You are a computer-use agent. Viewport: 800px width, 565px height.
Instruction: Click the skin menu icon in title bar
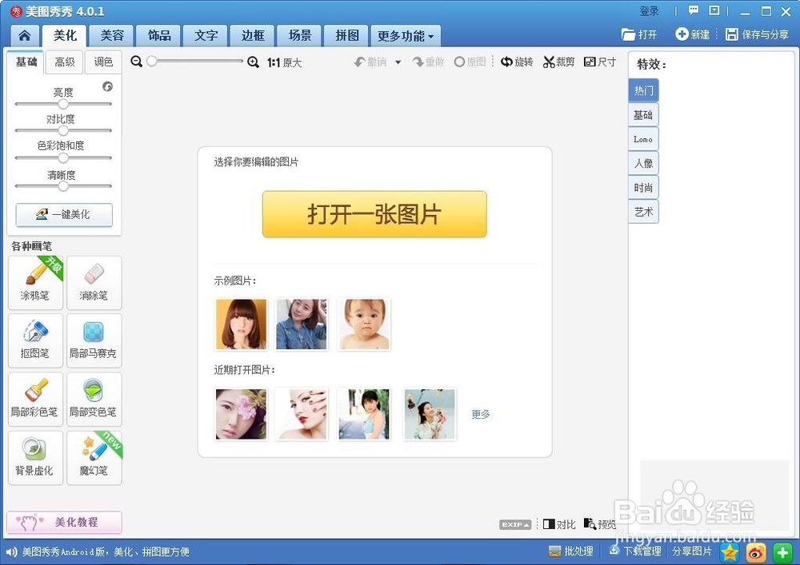pyautogui.click(x=714, y=10)
